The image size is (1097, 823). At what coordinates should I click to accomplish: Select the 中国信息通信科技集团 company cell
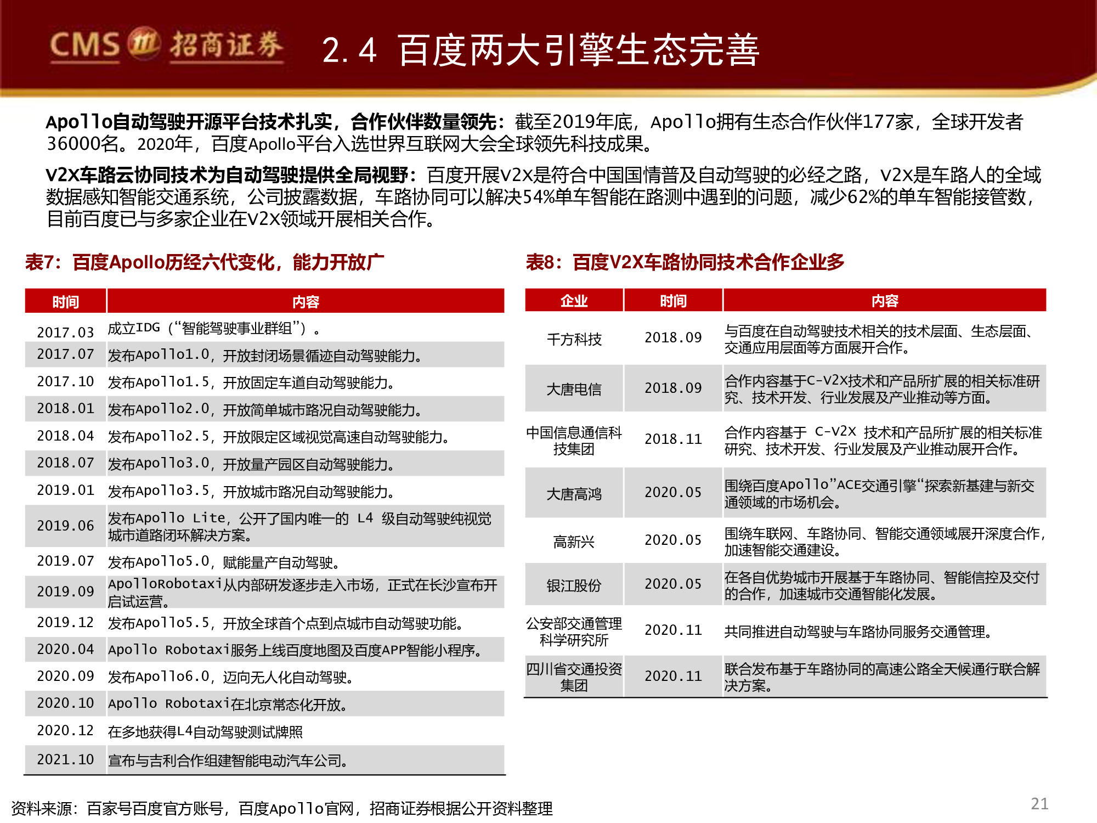pyautogui.click(x=574, y=441)
